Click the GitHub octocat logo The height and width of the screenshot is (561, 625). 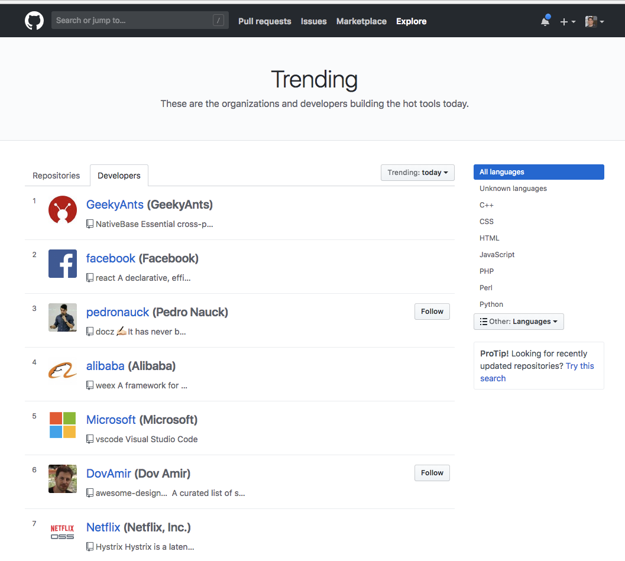point(34,21)
